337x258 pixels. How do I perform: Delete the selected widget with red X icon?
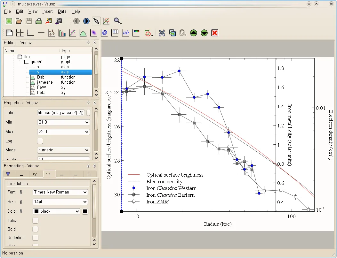214,33
